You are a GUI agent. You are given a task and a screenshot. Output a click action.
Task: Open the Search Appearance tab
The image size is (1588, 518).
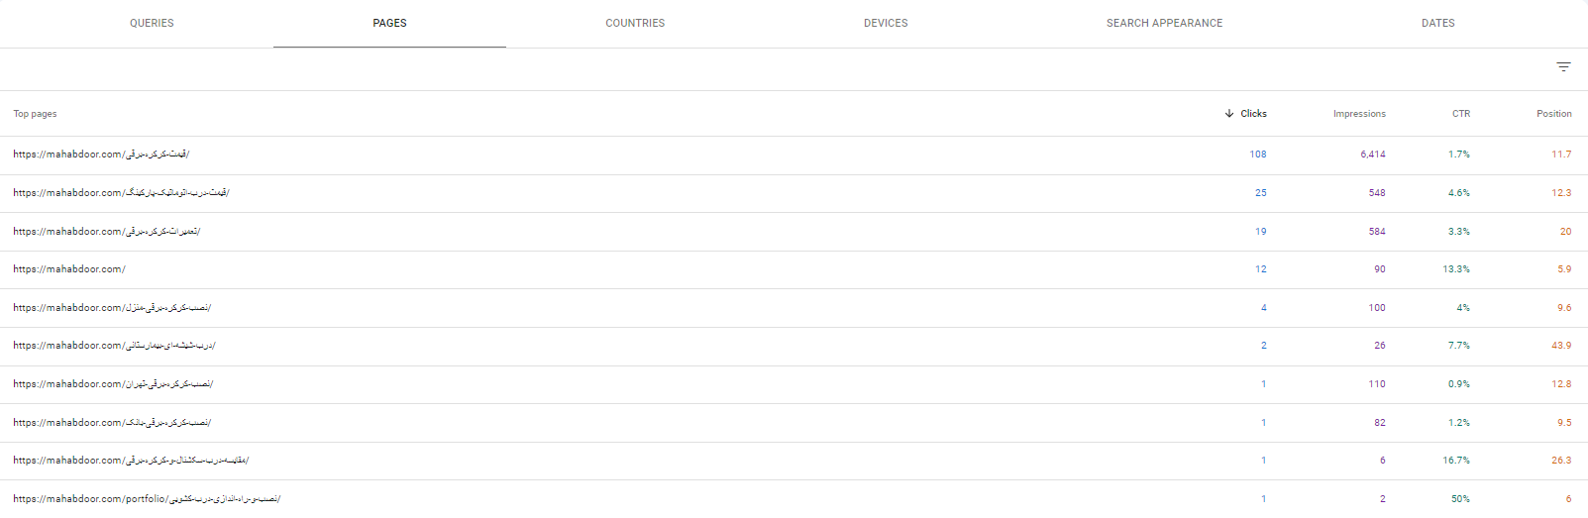(x=1164, y=23)
